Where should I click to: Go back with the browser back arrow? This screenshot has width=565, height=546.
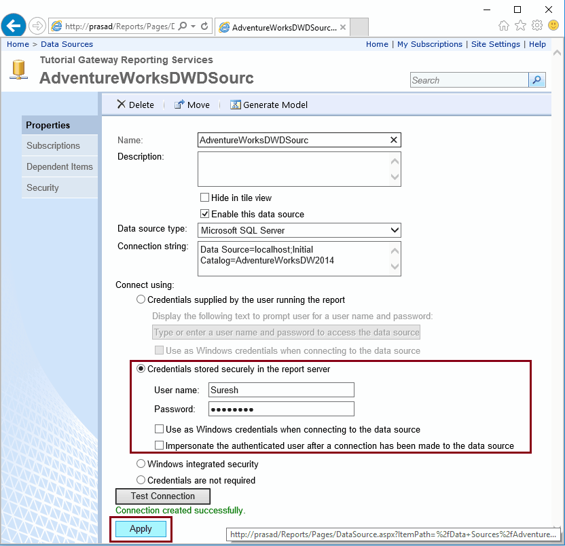click(x=14, y=26)
